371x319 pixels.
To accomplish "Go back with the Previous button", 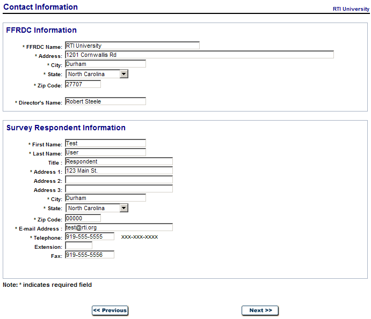I will click(110, 310).
